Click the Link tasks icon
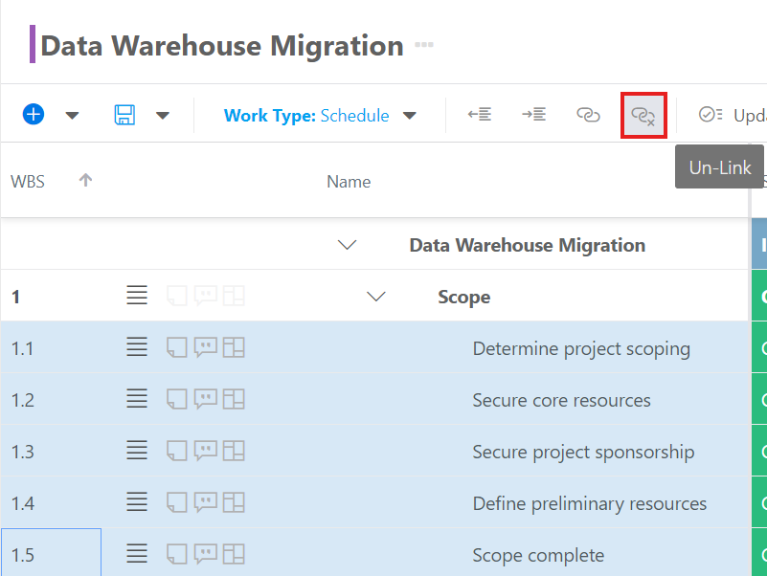The image size is (767, 576). (588, 115)
